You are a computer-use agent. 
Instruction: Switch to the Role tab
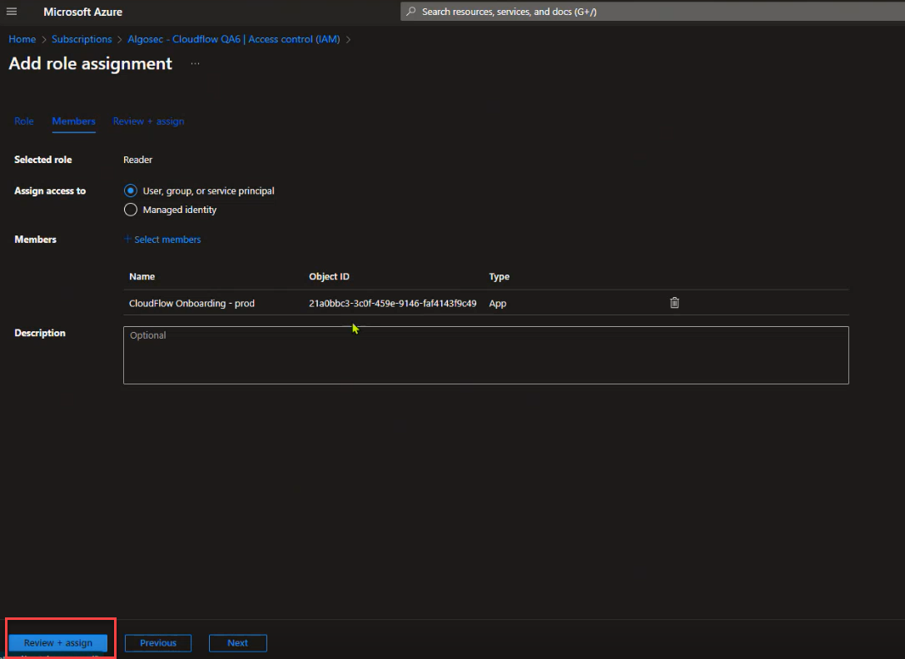click(23, 121)
